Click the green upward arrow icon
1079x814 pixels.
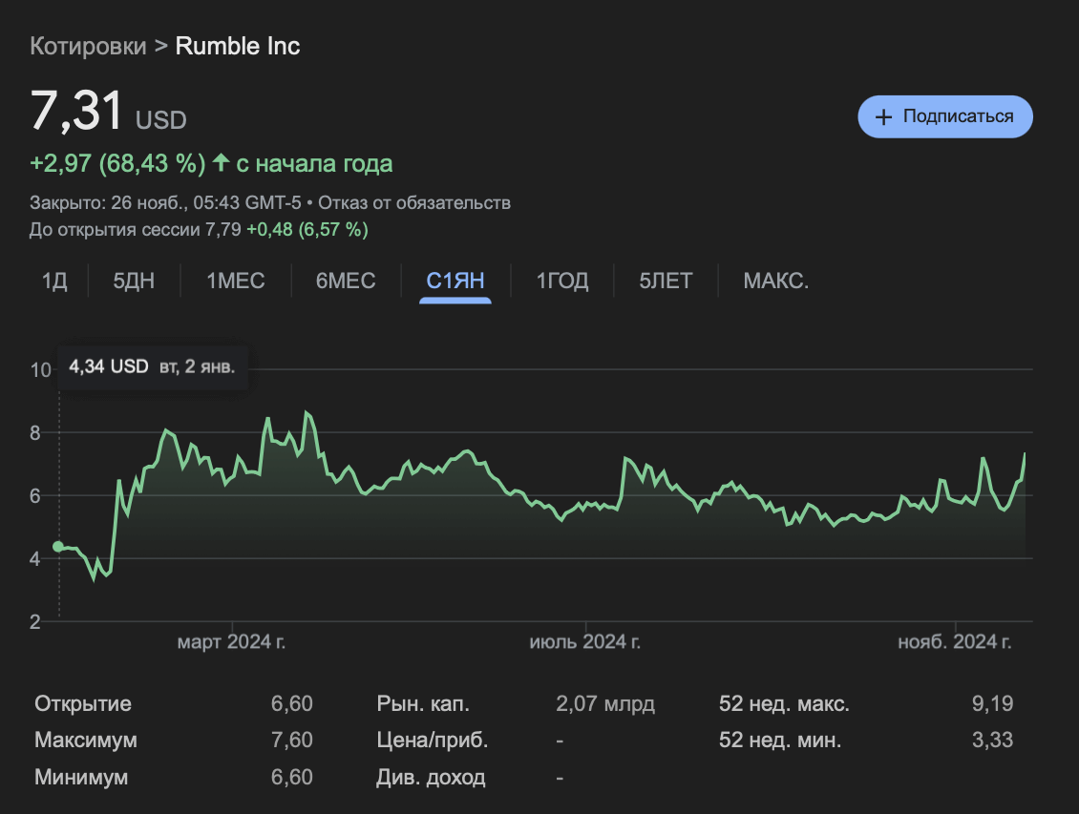(x=221, y=163)
